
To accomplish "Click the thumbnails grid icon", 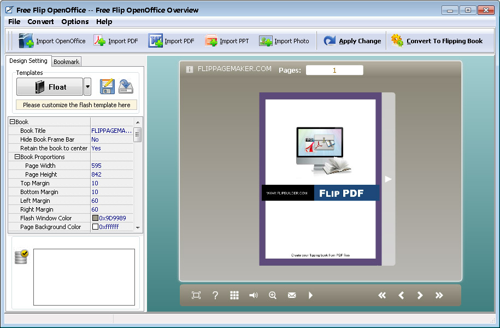I will coord(234,295).
